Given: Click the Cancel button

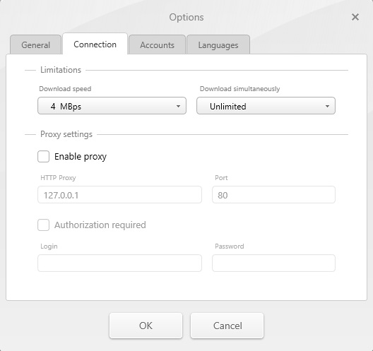Looking at the screenshot, I should 227,326.
